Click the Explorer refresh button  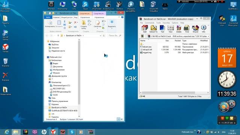[104, 36]
